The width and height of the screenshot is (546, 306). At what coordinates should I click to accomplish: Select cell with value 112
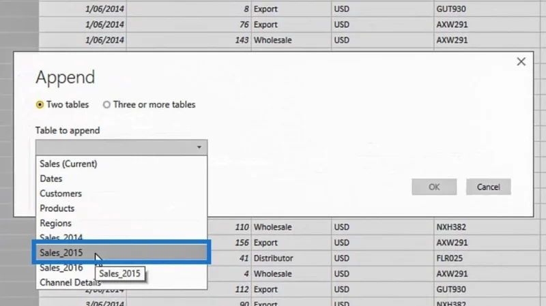point(229,290)
